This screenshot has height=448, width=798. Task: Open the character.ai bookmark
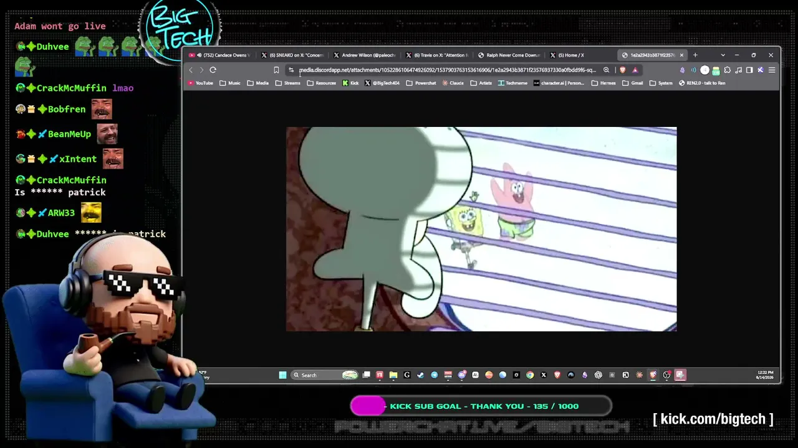point(559,83)
